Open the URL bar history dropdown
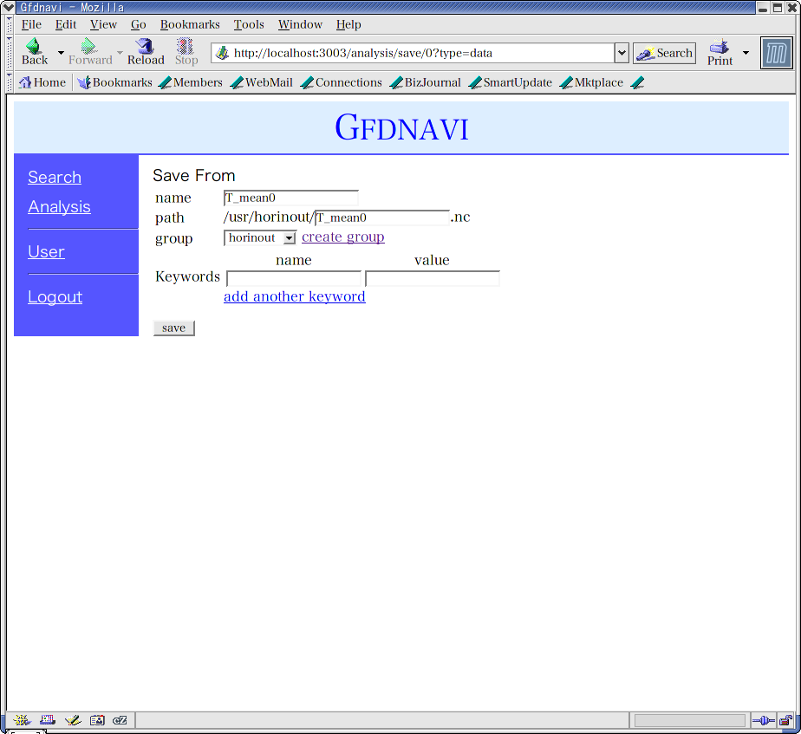The image size is (801, 734). [x=621, y=53]
